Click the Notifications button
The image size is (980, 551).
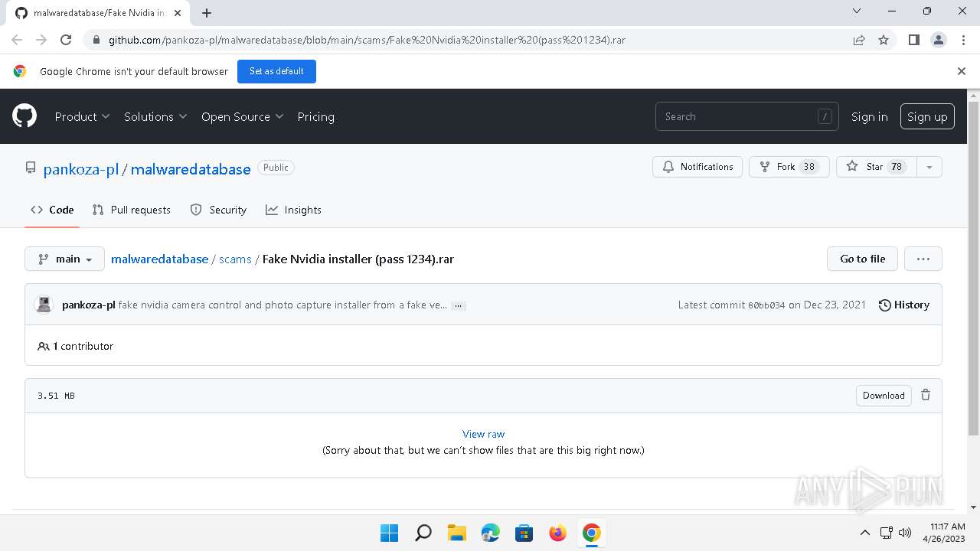click(697, 167)
